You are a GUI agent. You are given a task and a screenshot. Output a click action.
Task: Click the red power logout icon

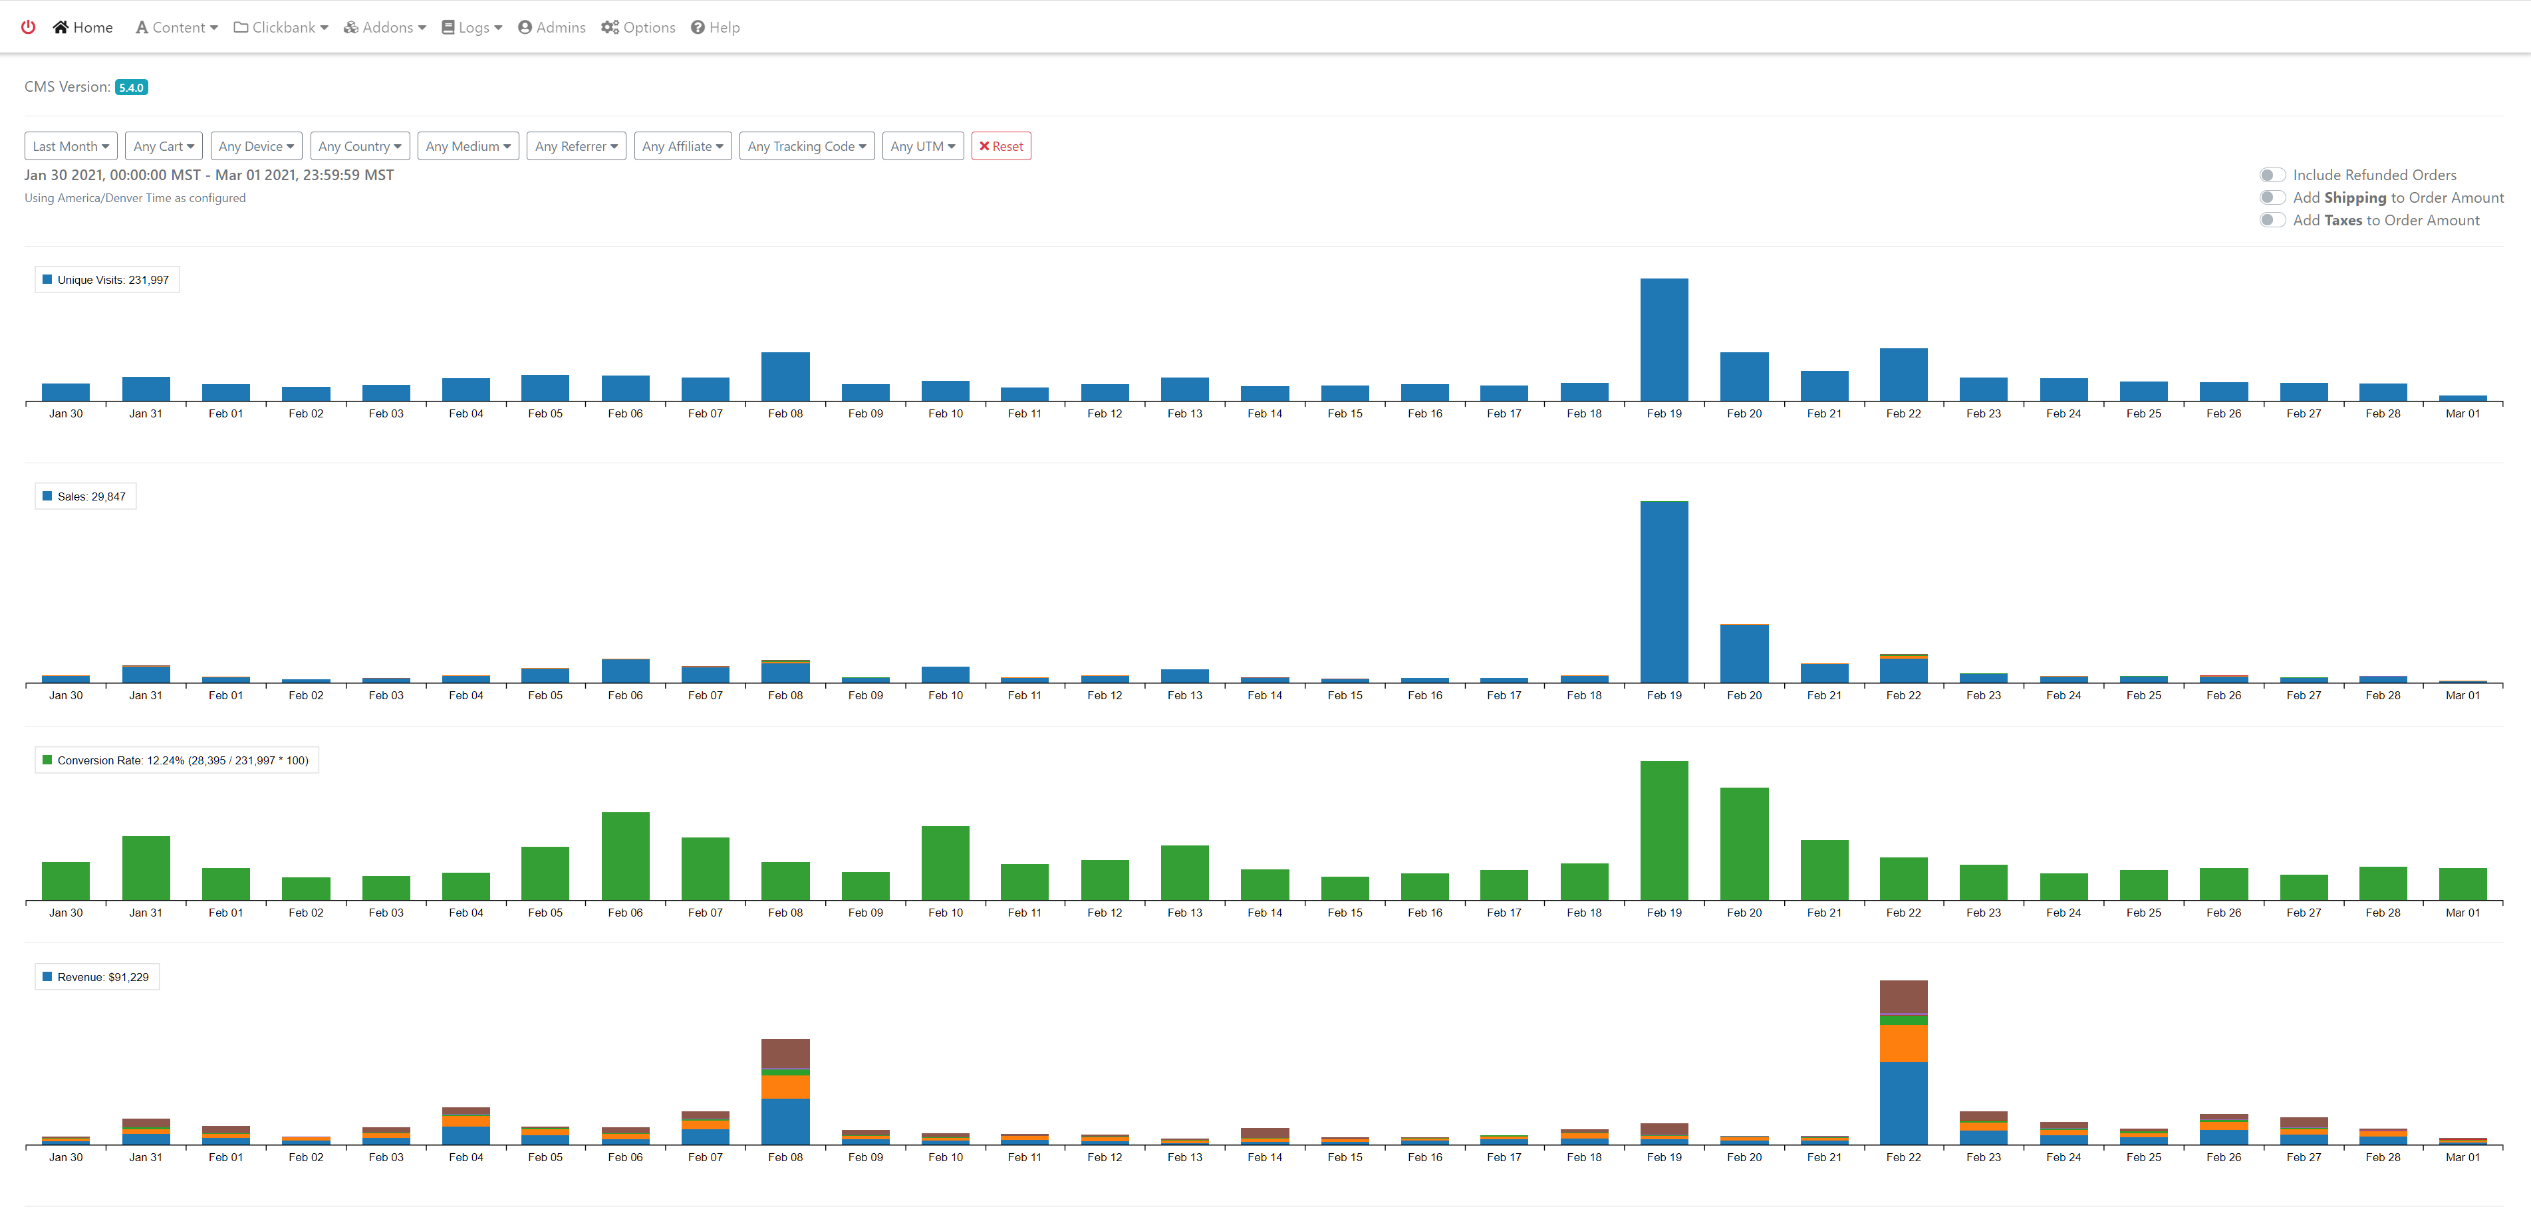click(x=29, y=27)
